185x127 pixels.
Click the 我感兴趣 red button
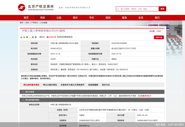(x=159, y=37)
